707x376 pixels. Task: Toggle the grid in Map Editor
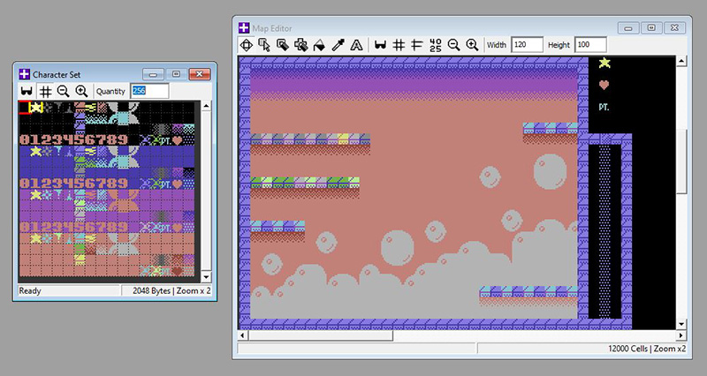[x=399, y=44]
